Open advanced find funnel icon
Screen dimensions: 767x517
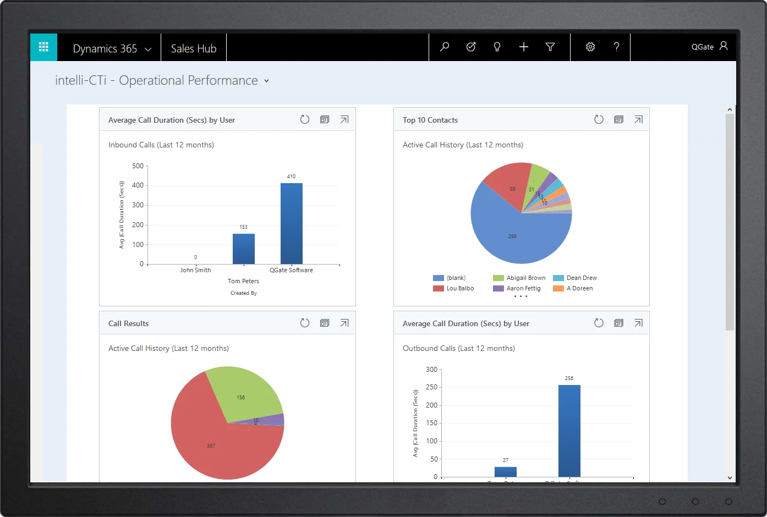550,47
